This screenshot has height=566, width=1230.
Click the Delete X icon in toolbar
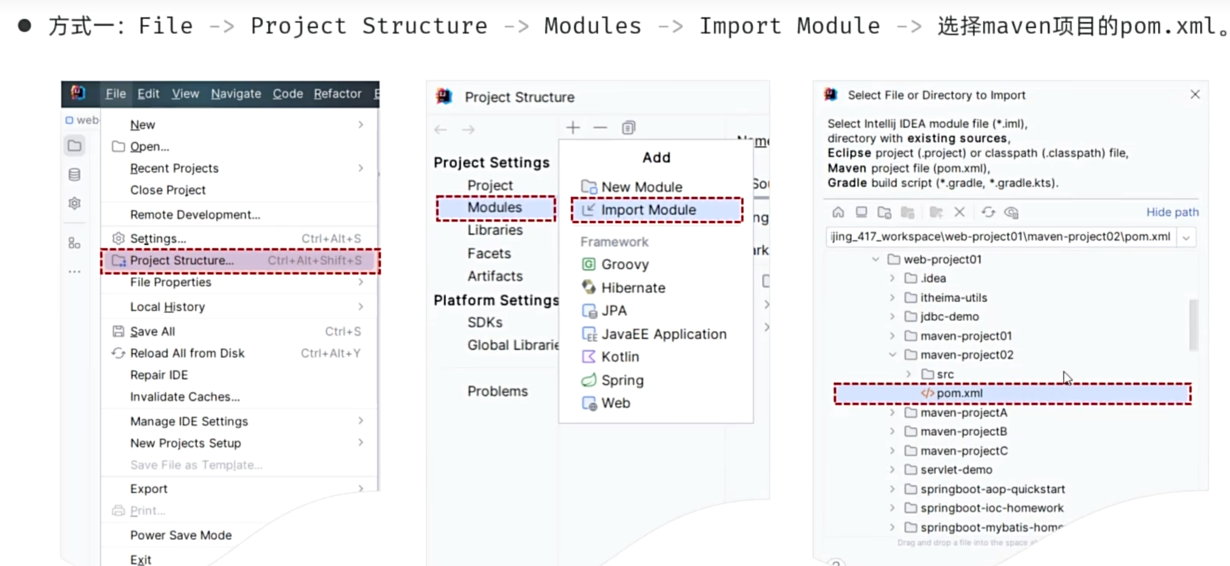(959, 212)
